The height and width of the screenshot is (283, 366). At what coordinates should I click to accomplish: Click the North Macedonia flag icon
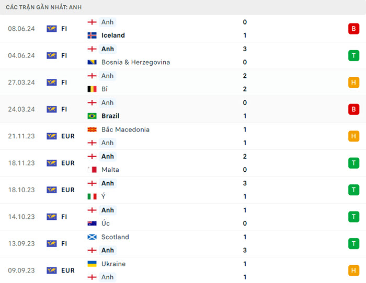(92, 129)
